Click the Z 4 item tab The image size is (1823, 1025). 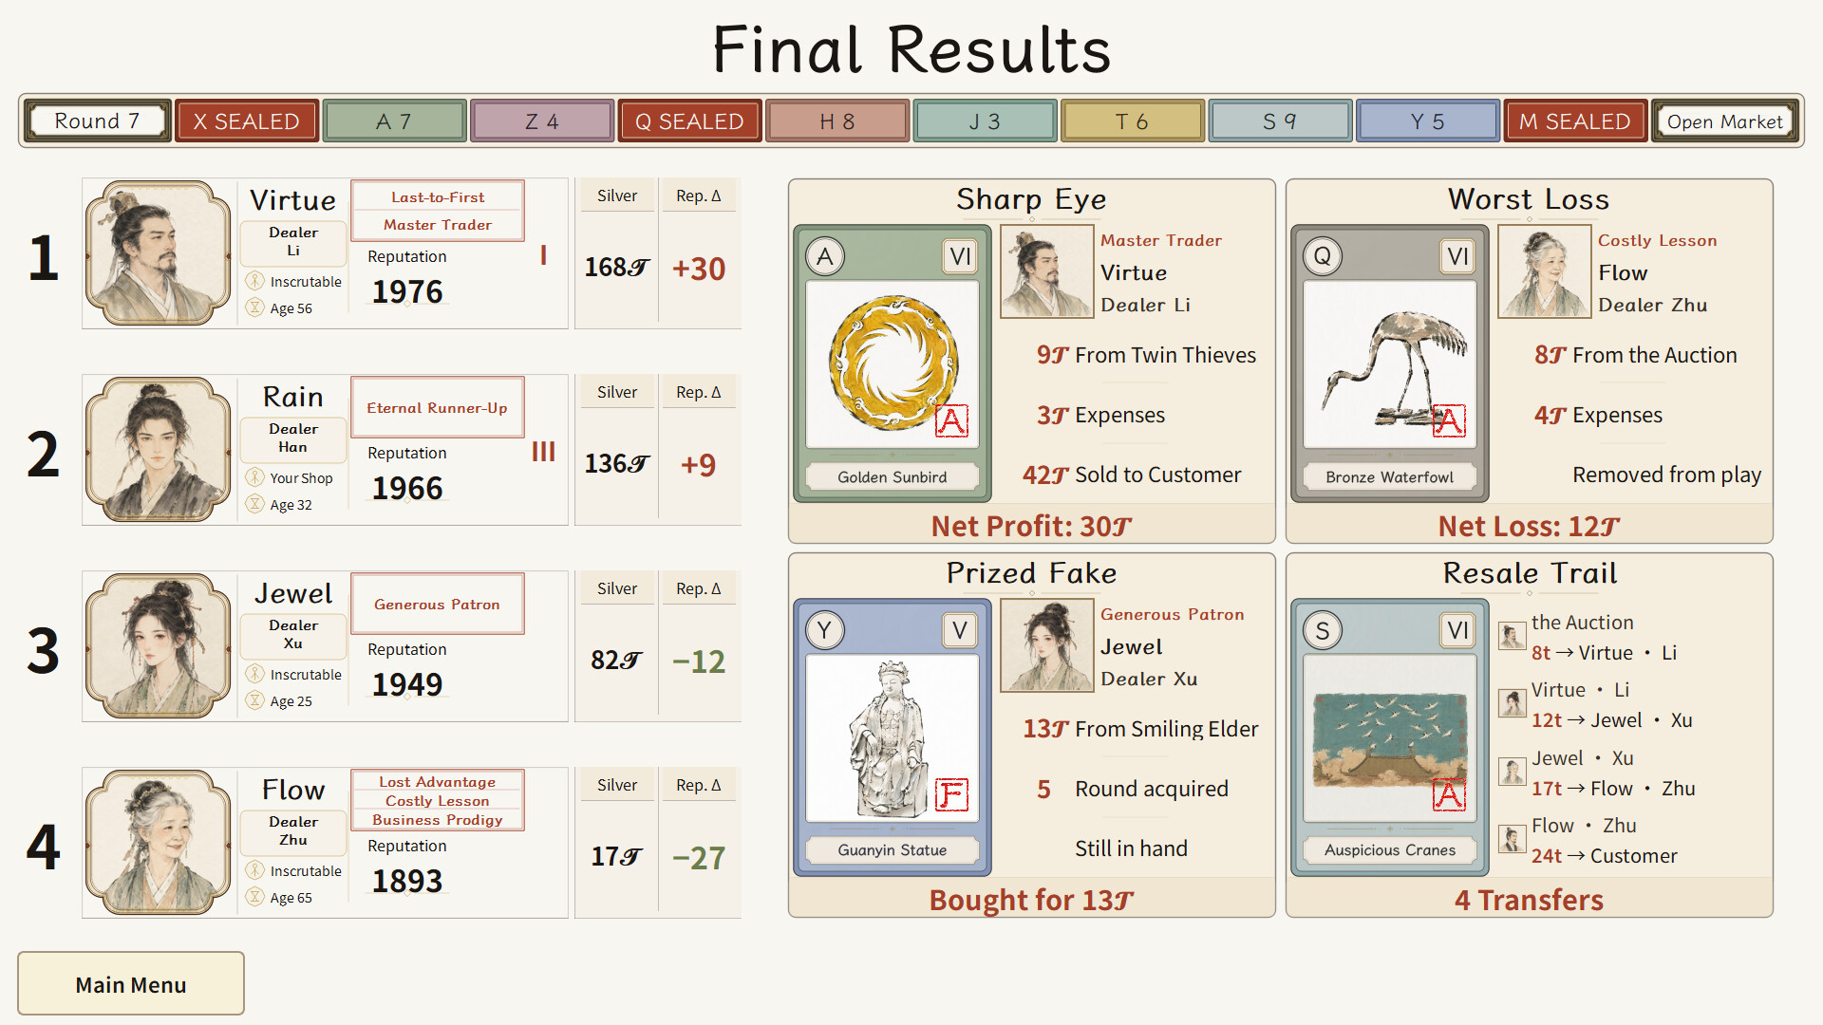click(x=541, y=121)
